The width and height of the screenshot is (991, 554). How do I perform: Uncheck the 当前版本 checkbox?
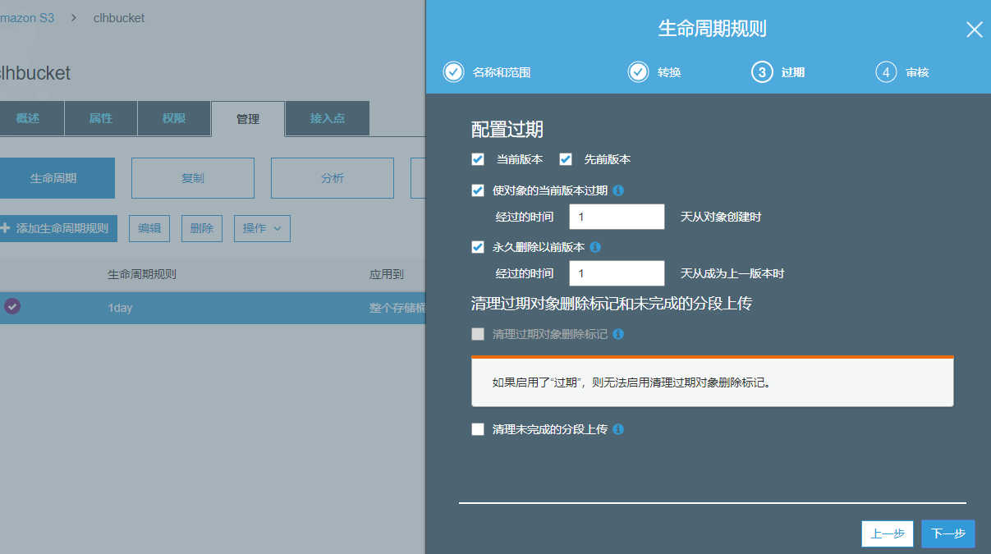(477, 158)
